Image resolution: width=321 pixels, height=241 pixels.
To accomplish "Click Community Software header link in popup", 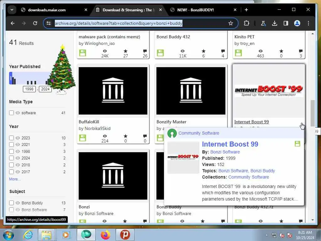I will (x=199, y=133).
